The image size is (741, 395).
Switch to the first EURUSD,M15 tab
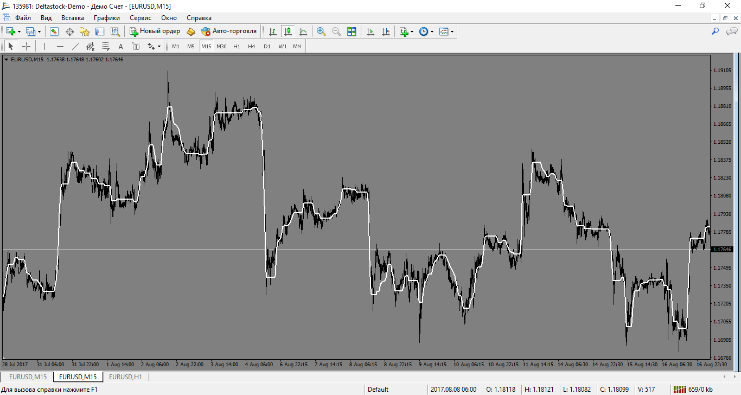tap(28, 377)
